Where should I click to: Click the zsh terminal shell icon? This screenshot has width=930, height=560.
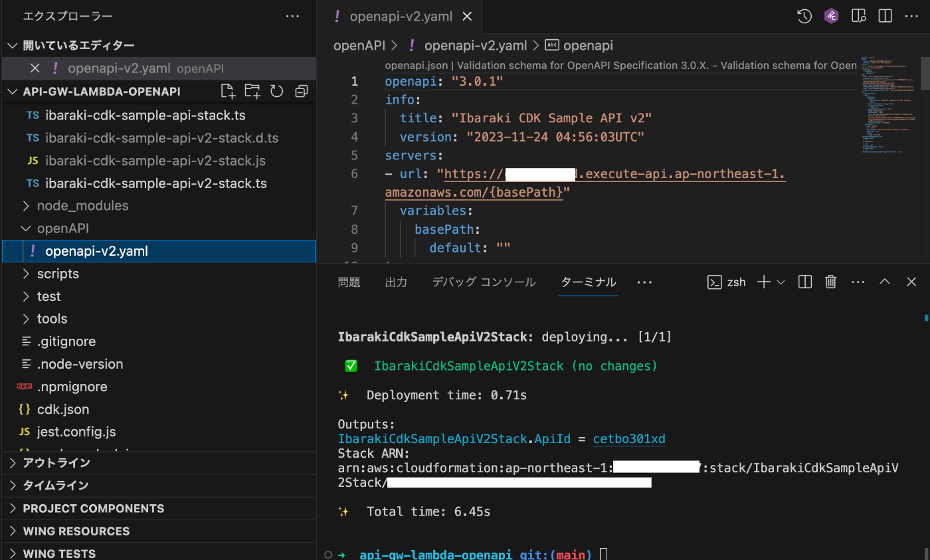click(x=714, y=282)
